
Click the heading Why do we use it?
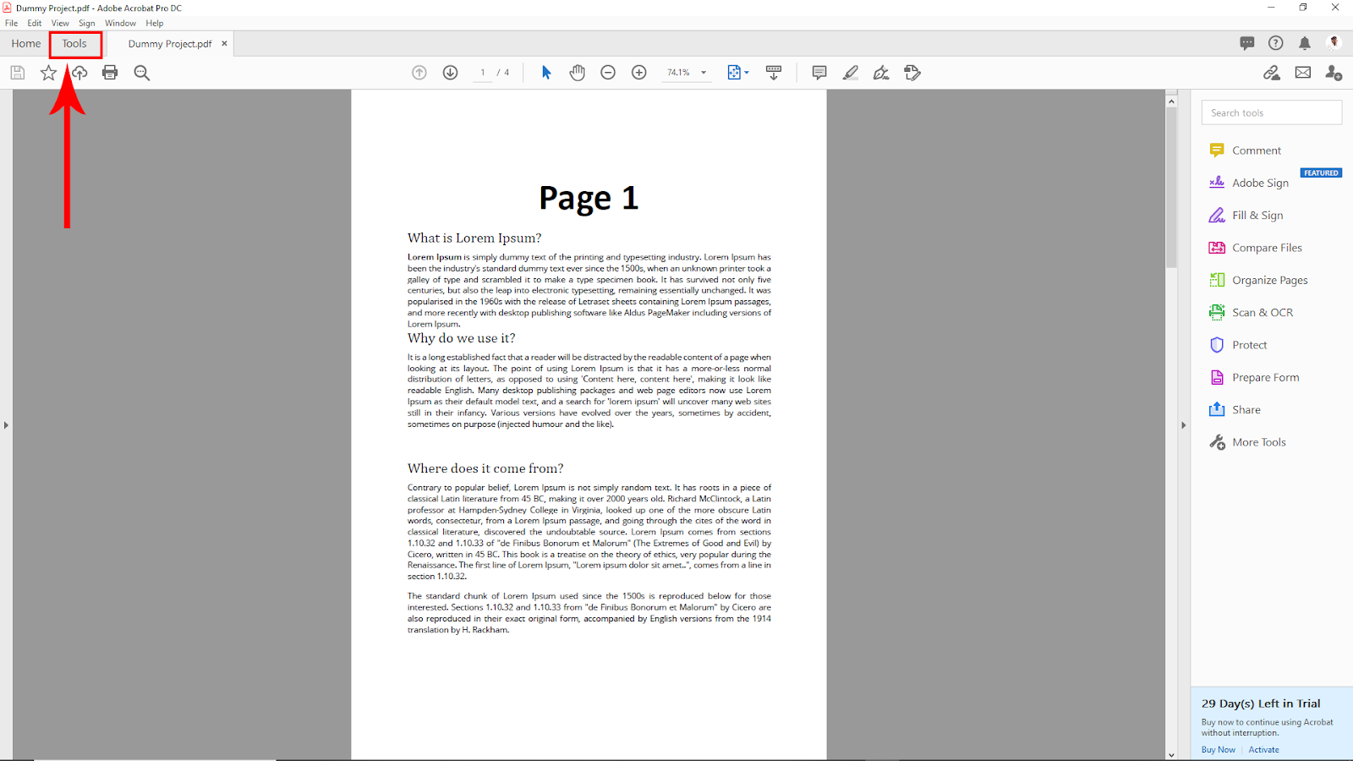(x=461, y=338)
